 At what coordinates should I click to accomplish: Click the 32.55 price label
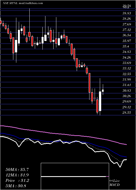coord(127,74)
